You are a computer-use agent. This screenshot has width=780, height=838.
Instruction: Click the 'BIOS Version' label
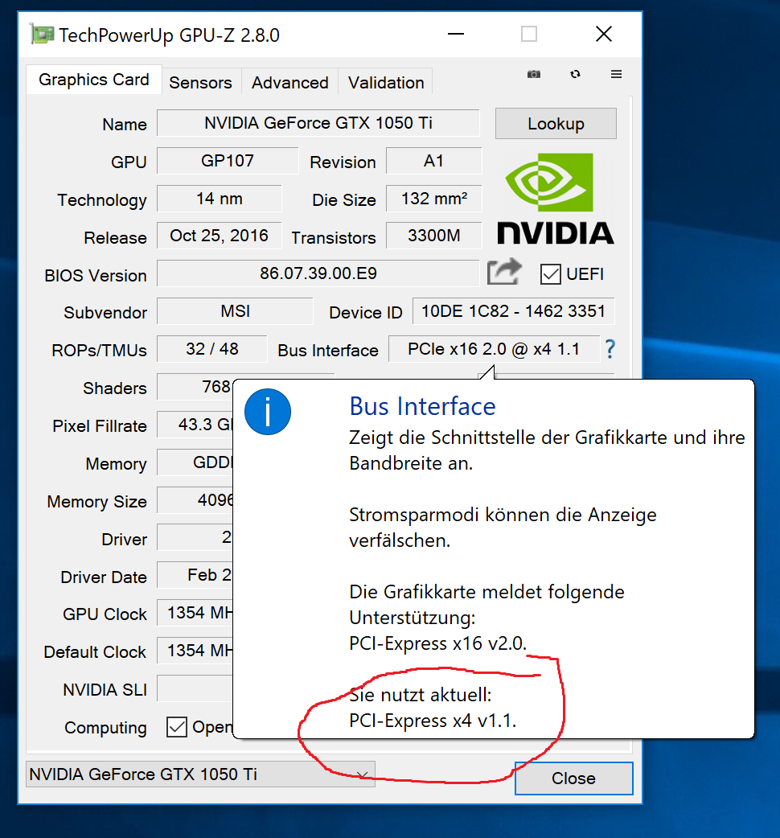(x=96, y=276)
